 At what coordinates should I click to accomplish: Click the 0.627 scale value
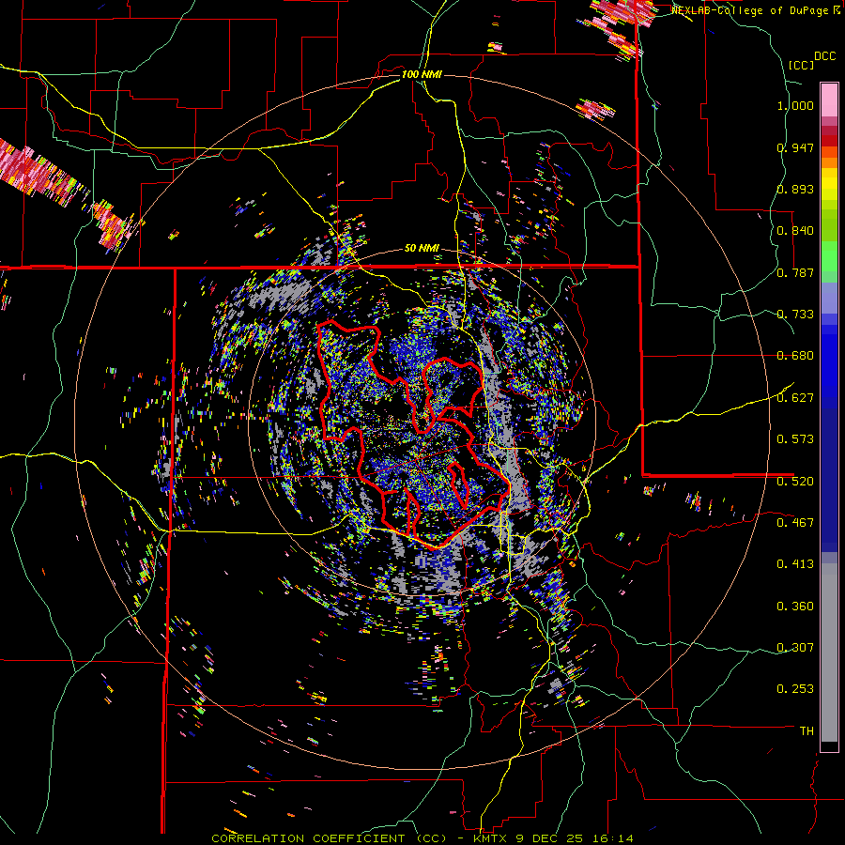[x=795, y=398]
